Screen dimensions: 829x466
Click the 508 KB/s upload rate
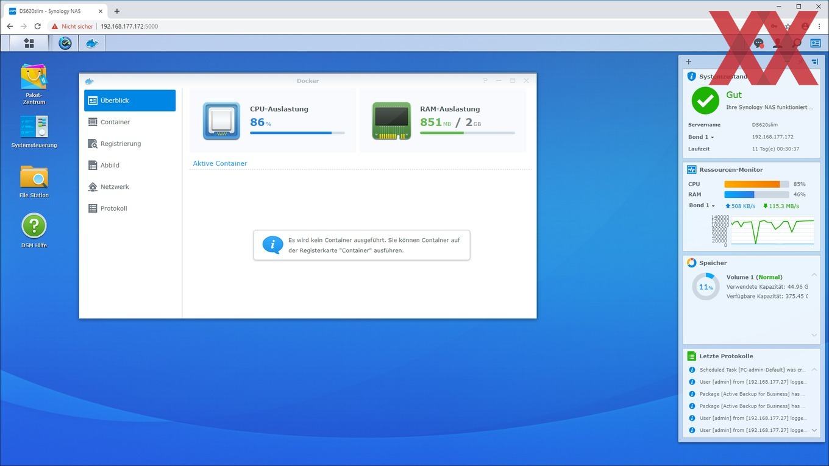coord(740,206)
